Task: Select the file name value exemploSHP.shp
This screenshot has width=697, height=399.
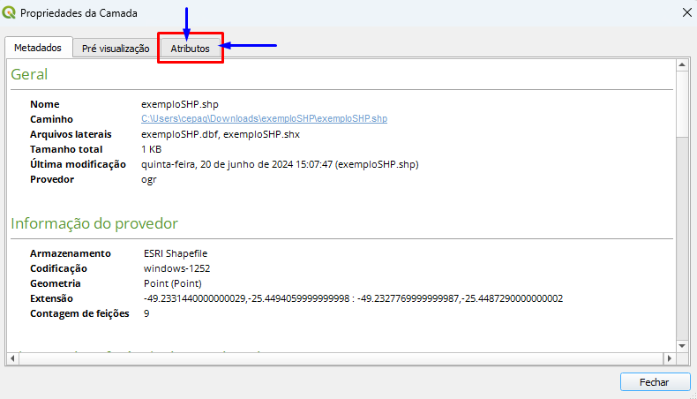Action: [x=180, y=104]
